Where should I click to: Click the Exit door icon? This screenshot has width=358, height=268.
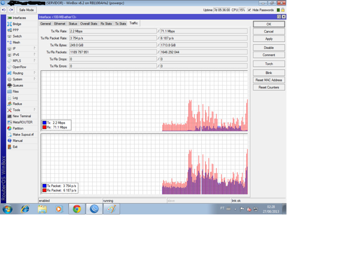pyautogui.click(x=9, y=147)
